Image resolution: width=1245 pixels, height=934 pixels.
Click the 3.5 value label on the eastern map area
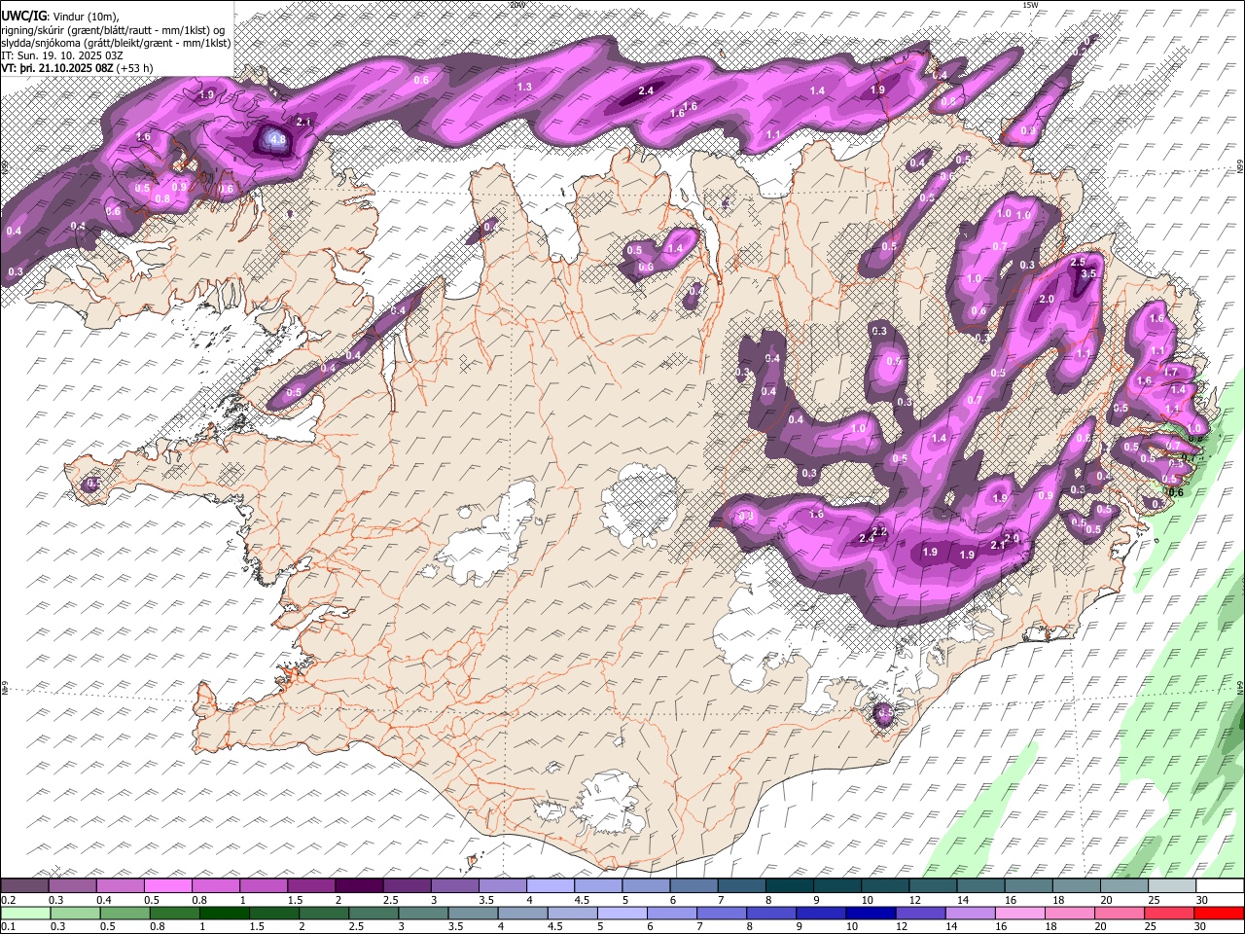click(x=1089, y=274)
